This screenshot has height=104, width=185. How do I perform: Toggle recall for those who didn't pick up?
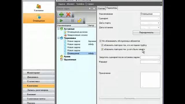[102, 45]
